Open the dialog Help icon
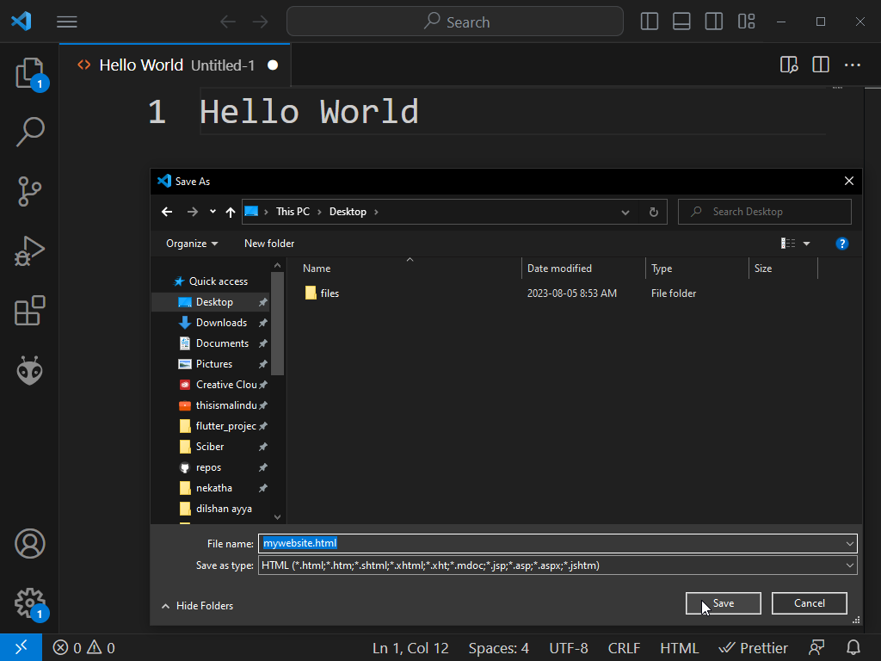Image resolution: width=881 pixels, height=661 pixels. pyautogui.click(x=841, y=244)
